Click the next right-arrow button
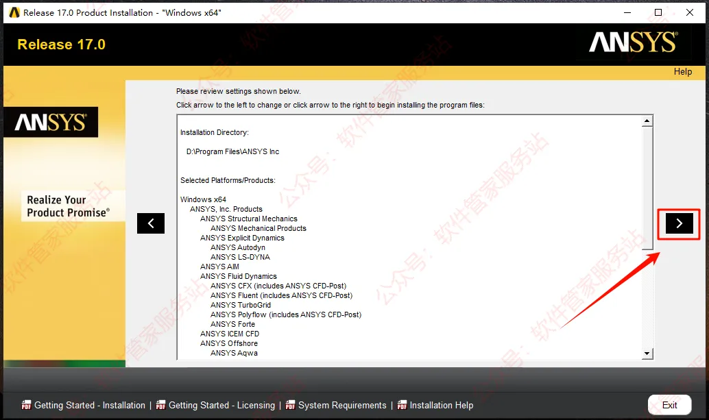The image size is (709, 420). [x=679, y=223]
